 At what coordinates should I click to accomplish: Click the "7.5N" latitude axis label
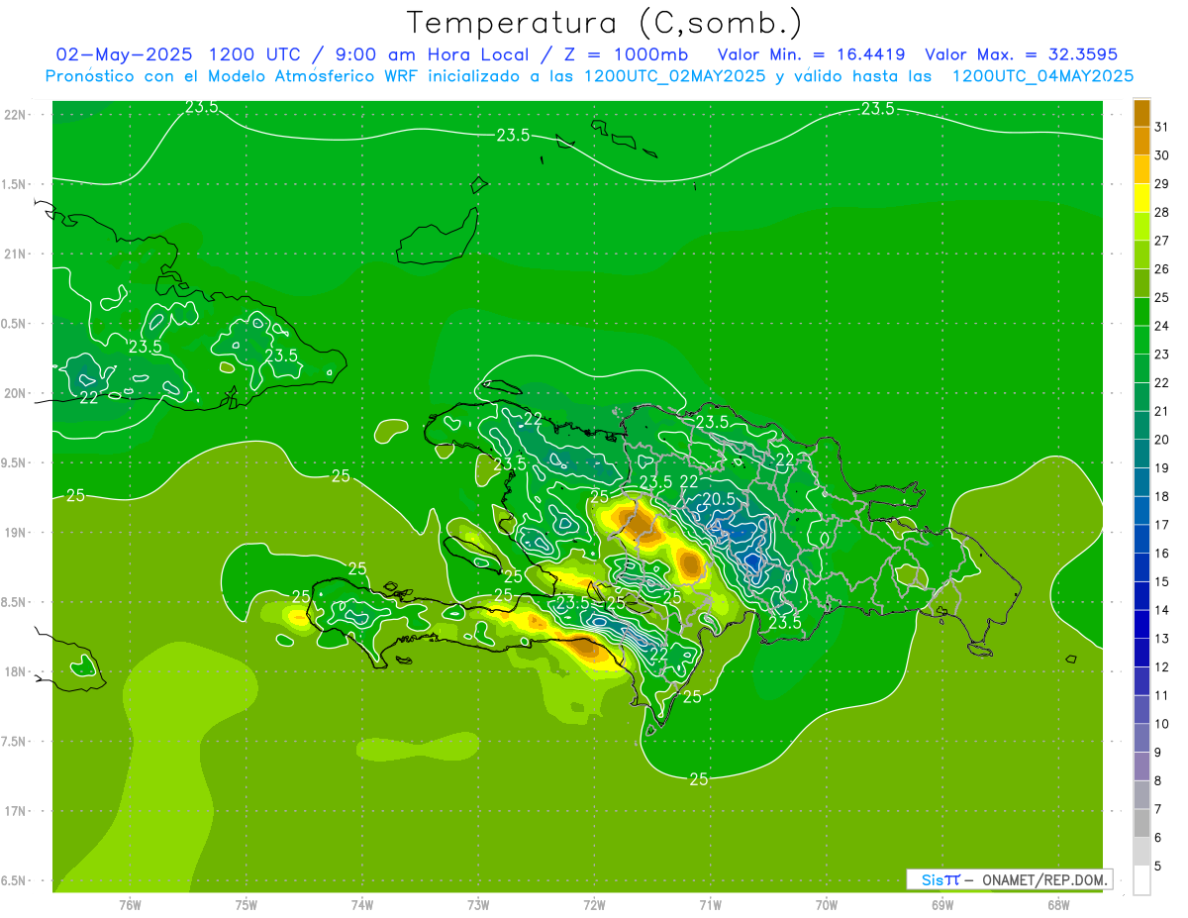coord(14,742)
